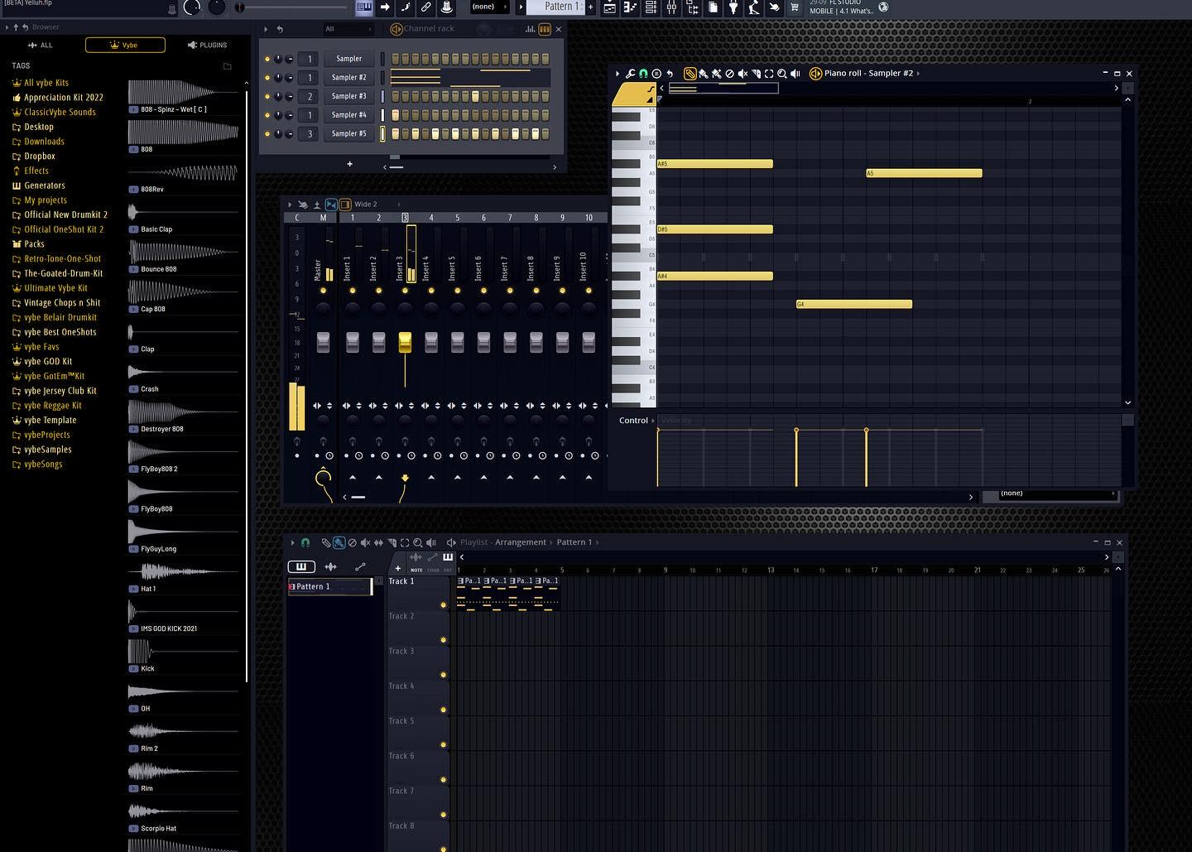1192x852 pixels.
Task: Click the automation curve icon in the Playlist
Action: coord(361,566)
